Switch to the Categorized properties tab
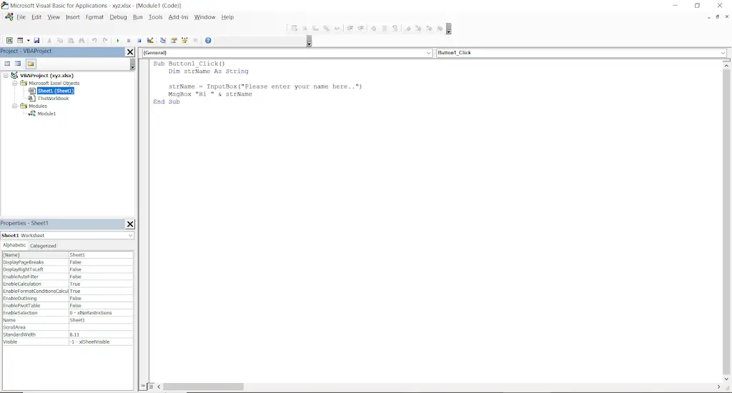Image resolution: width=732 pixels, height=393 pixels. pos(43,246)
